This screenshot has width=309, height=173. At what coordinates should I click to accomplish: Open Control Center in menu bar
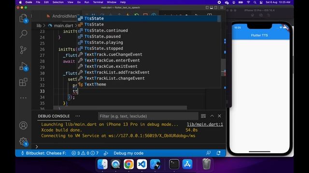click(x=261, y=2)
